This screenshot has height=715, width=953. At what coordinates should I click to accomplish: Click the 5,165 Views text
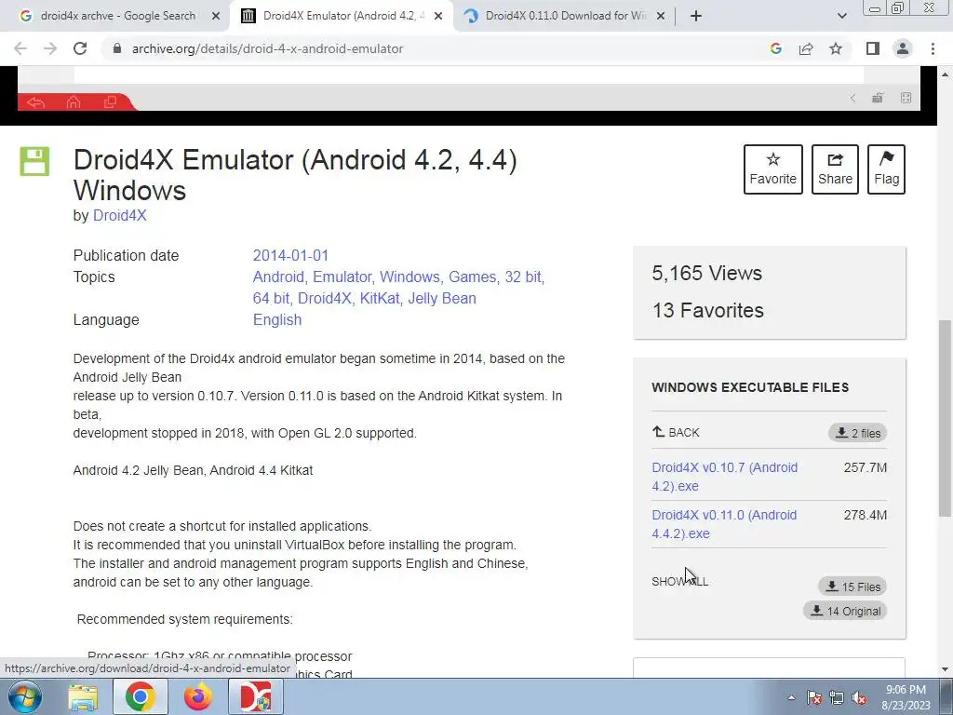707,273
